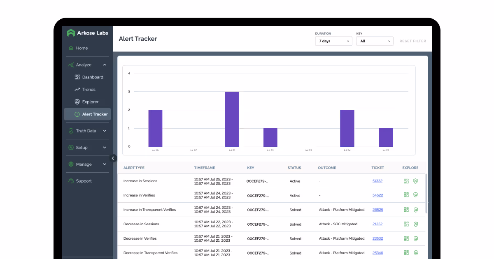
Task: Click the Truth Data shield icon
Action: [x=71, y=131]
